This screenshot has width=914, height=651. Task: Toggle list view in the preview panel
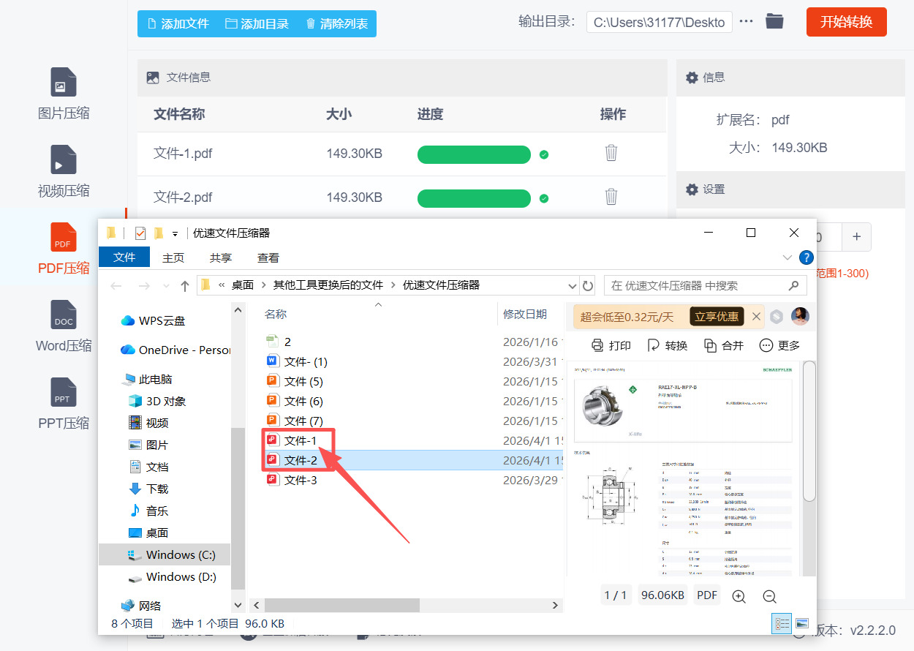click(x=782, y=623)
